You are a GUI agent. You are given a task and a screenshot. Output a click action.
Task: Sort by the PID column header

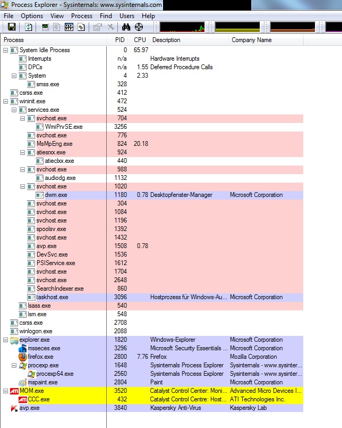117,40
